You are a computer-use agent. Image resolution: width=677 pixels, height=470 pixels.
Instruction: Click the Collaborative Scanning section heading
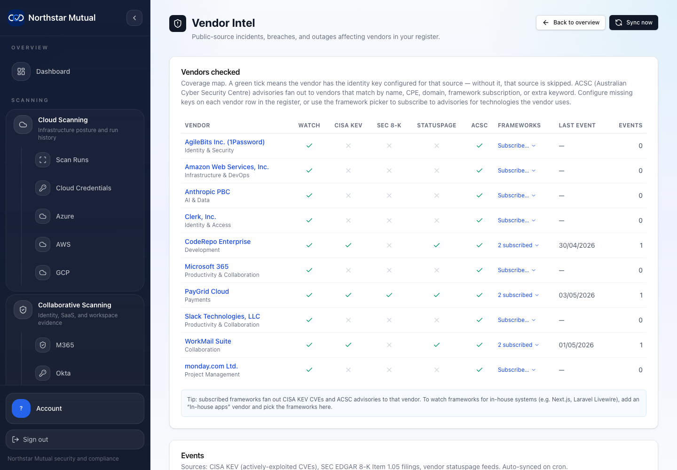click(75, 305)
